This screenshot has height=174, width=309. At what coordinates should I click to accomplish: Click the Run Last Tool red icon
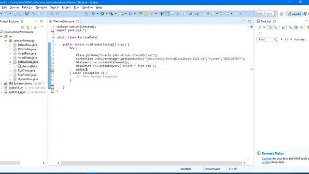pos(112,14)
